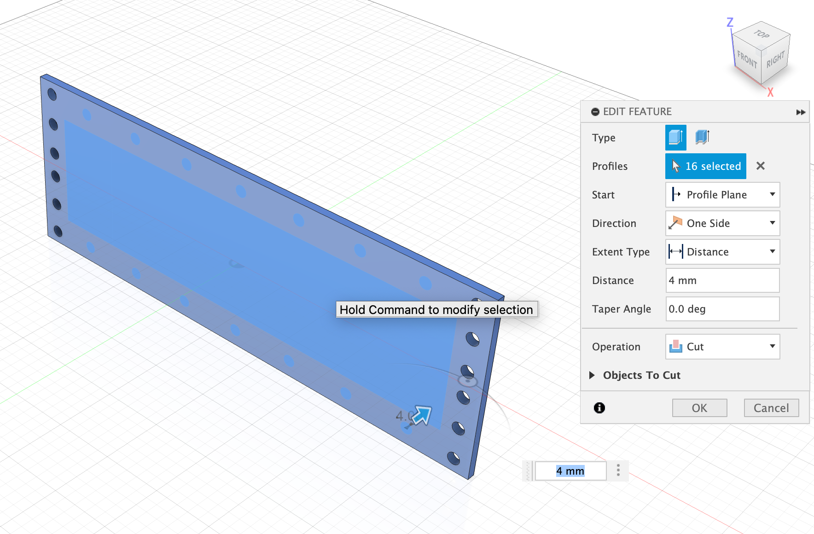814x534 pixels.
Task: Click the FRONT face of view cube
Action: pyautogui.click(x=747, y=59)
